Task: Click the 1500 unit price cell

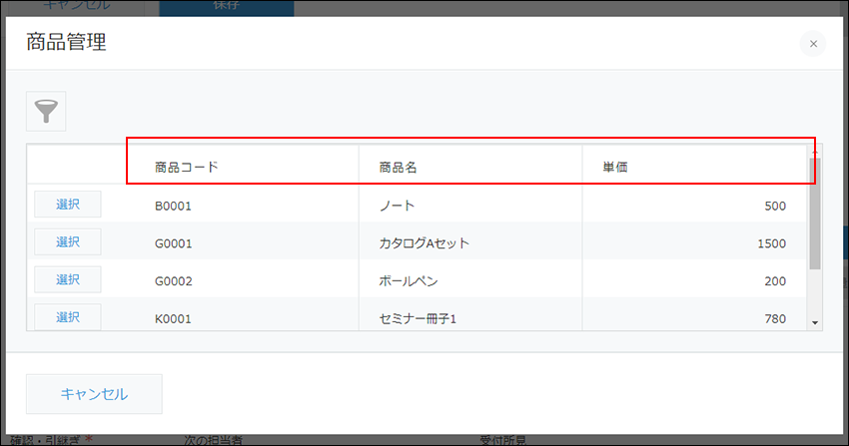Action: [771, 243]
